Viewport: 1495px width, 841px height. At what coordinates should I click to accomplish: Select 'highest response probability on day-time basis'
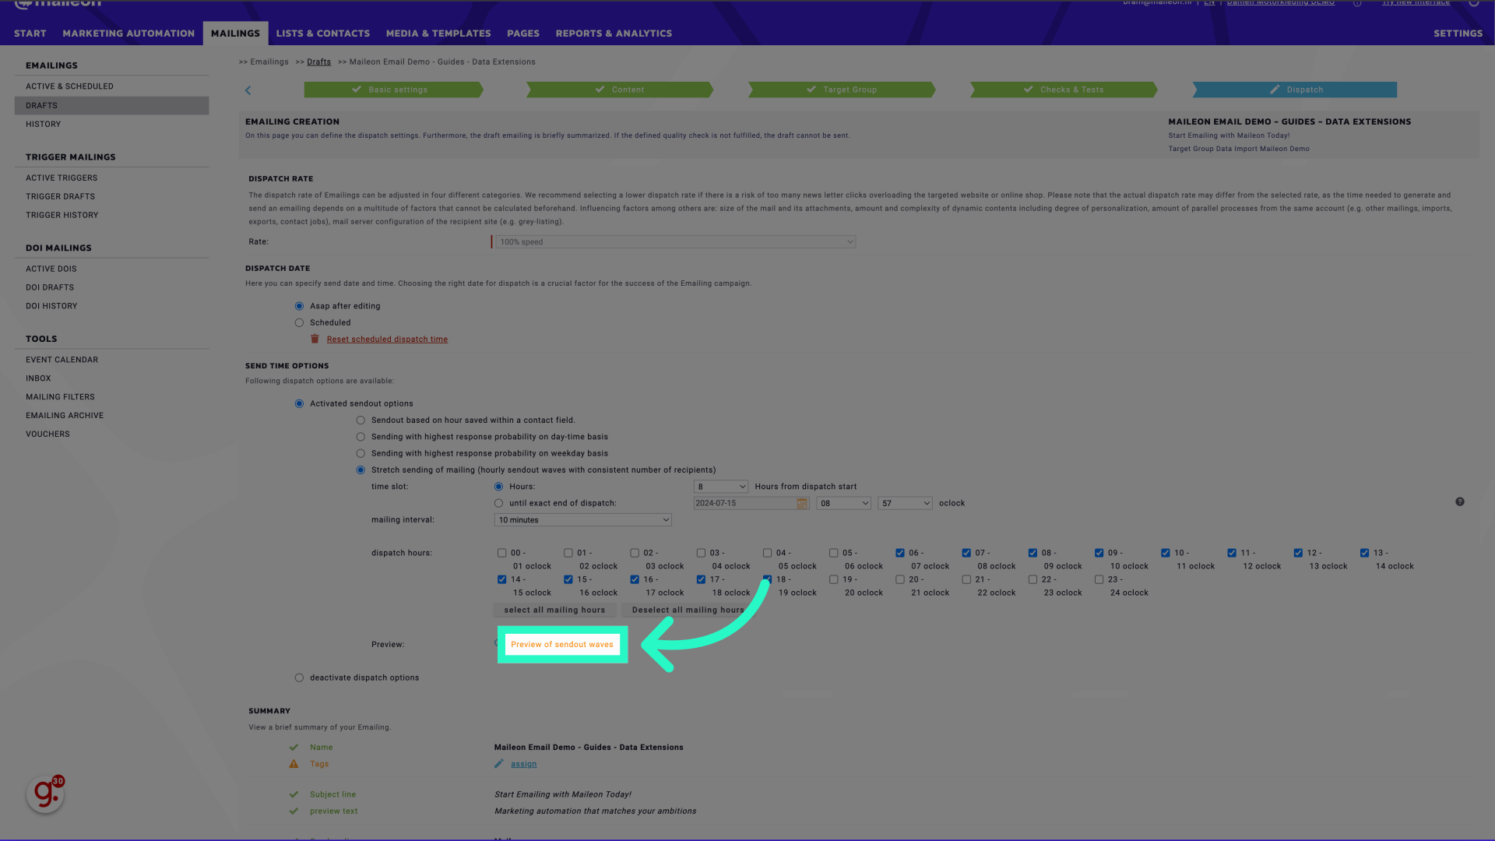coord(361,437)
